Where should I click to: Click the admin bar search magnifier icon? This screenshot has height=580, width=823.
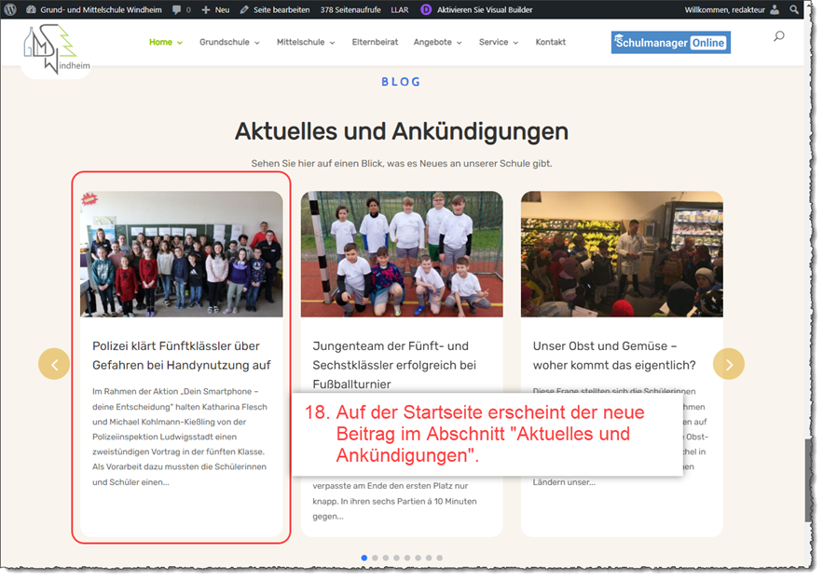[794, 9]
